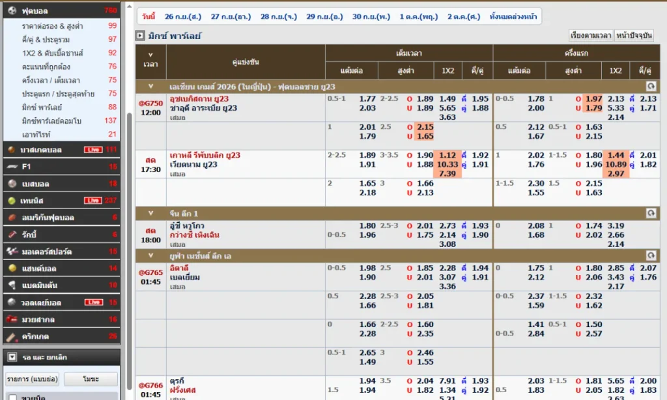
Task: Collapse the ยูฟ่า เนชั่นส์ ลีก เอ section
Action: (x=150, y=255)
